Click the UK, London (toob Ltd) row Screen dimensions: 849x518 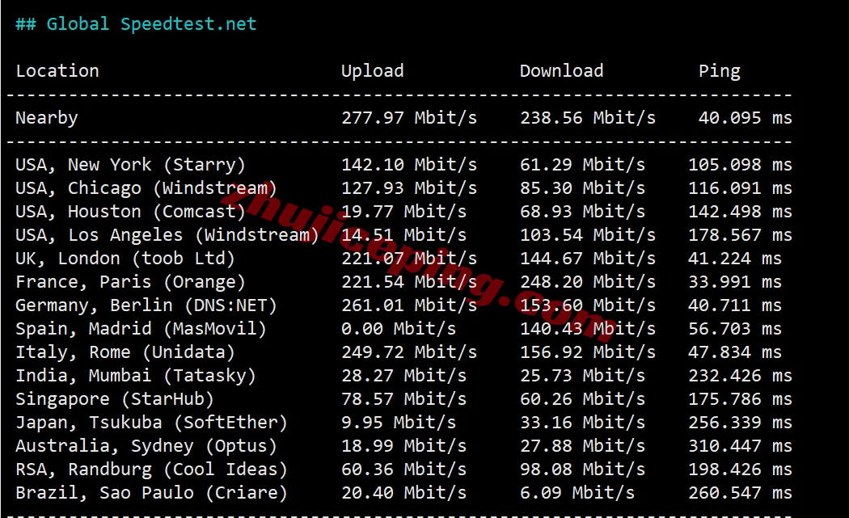pos(398,258)
